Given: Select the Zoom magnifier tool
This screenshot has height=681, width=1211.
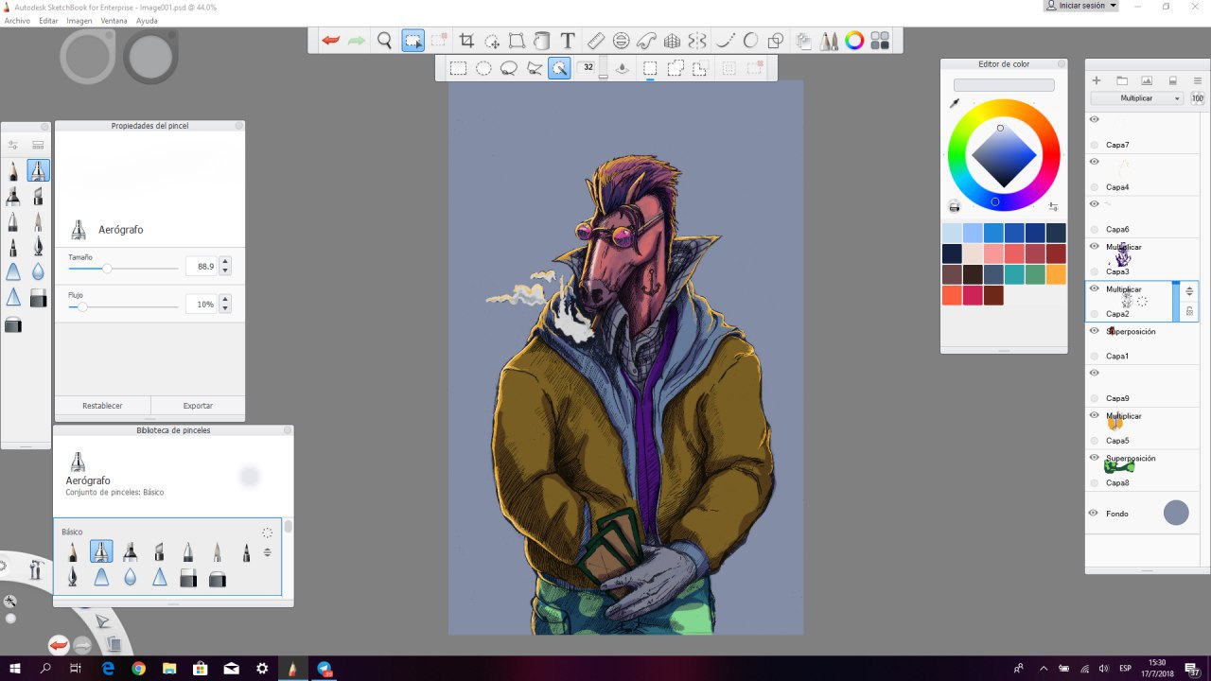Looking at the screenshot, I should tap(384, 41).
